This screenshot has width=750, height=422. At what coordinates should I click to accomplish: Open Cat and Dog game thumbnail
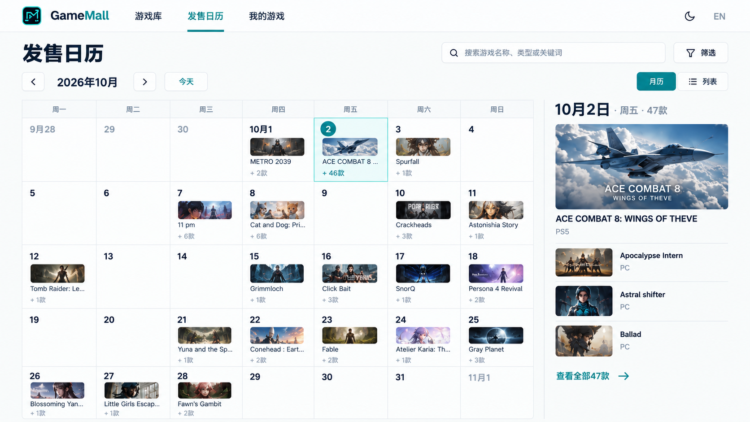(x=277, y=210)
